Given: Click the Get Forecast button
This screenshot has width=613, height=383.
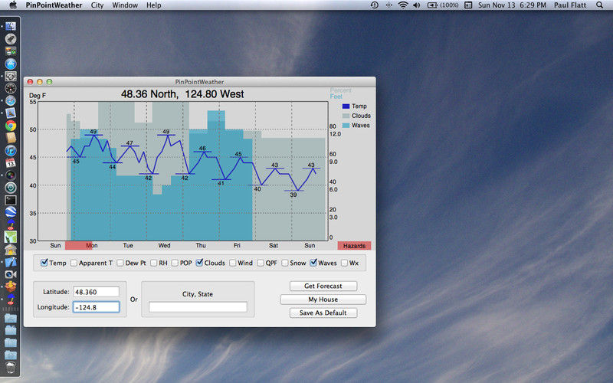Looking at the screenshot, I should click(x=323, y=286).
